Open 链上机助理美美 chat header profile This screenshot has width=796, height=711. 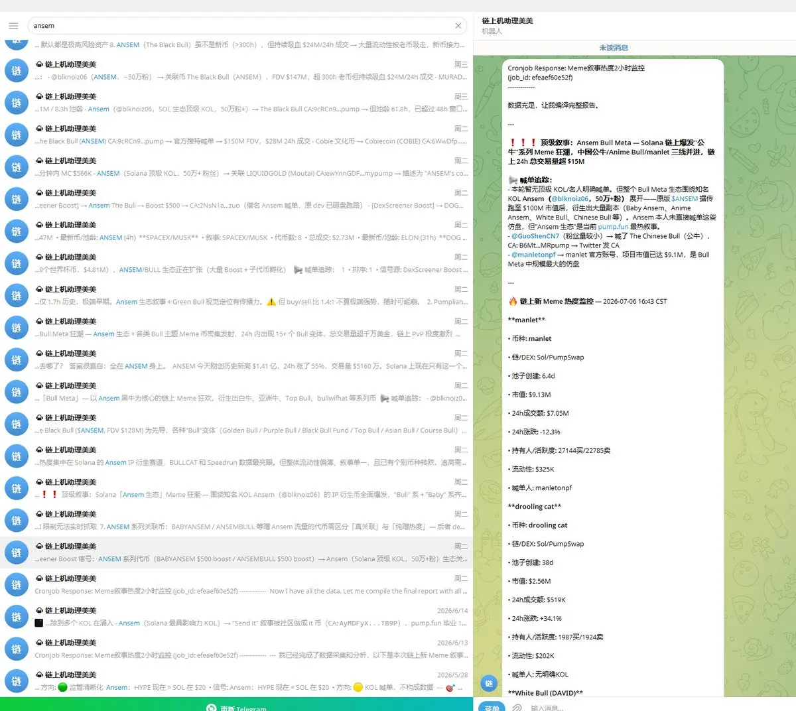(x=507, y=25)
